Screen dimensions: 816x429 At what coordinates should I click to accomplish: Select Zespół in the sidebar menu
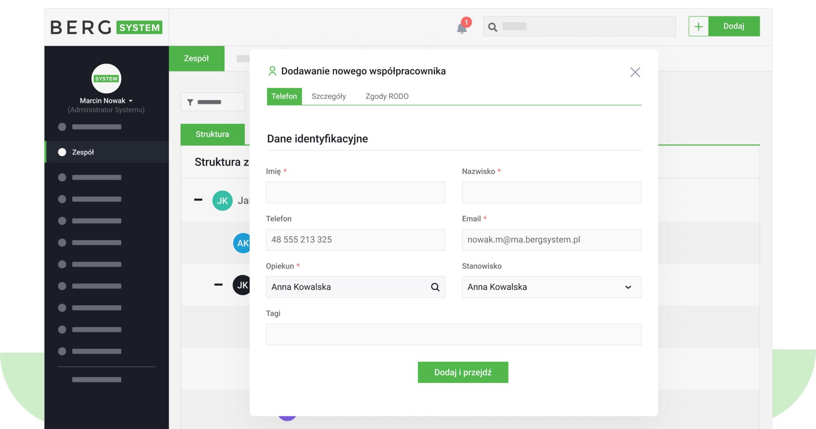[107, 152]
